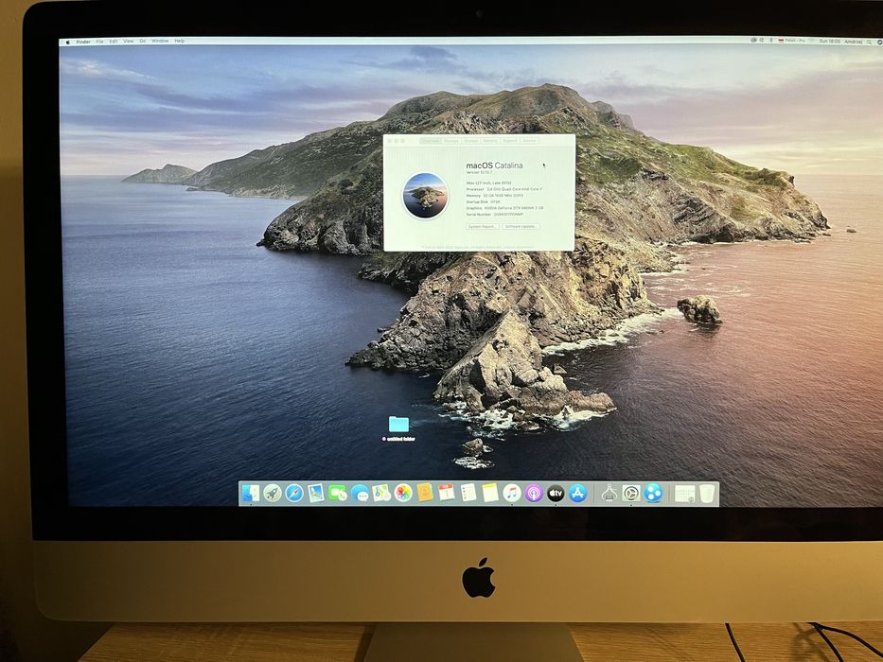Open Contacts book icon in Dock
The image size is (883, 662).
click(425, 493)
